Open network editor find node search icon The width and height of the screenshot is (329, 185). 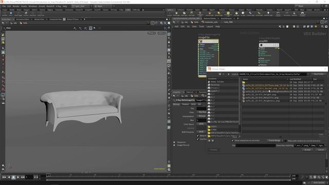click(x=322, y=27)
